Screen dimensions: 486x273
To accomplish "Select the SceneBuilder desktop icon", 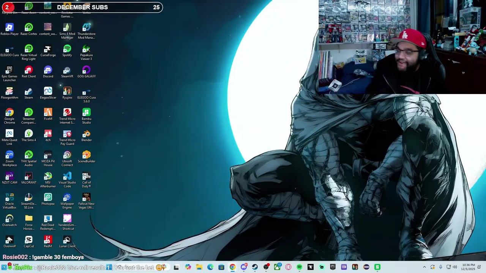I will click(x=87, y=157).
